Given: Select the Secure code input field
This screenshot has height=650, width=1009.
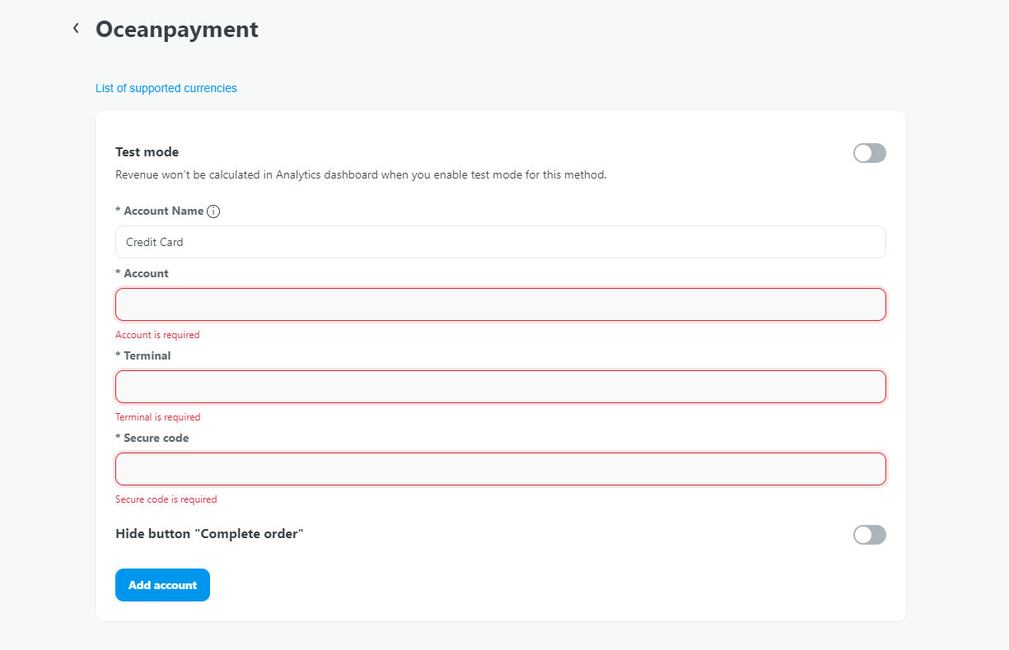Looking at the screenshot, I should click(x=500, y=469).
